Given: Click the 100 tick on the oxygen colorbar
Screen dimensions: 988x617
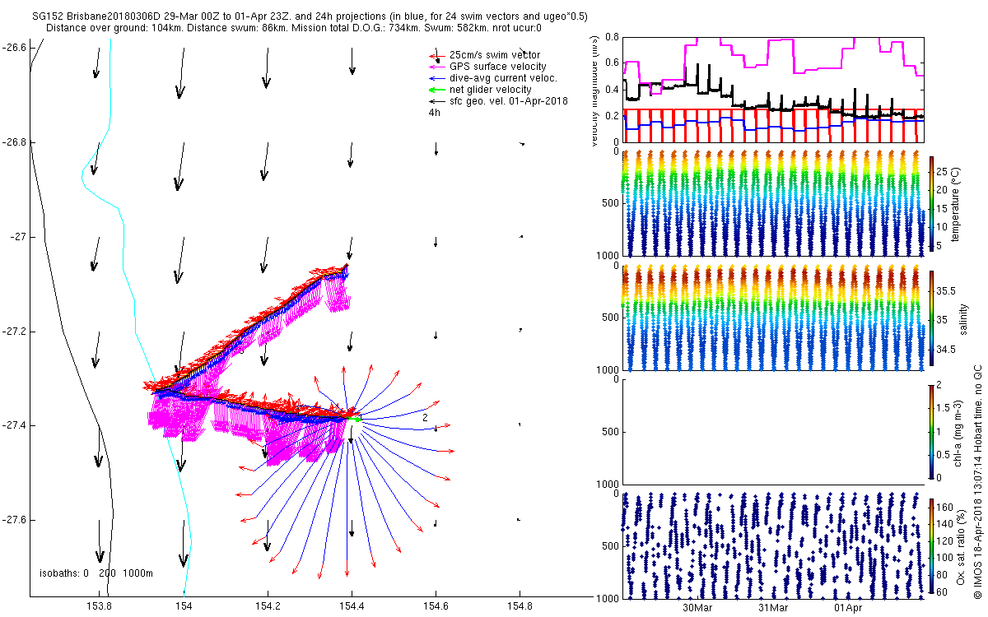Looking at the screenshot, I should click(947, 557).
